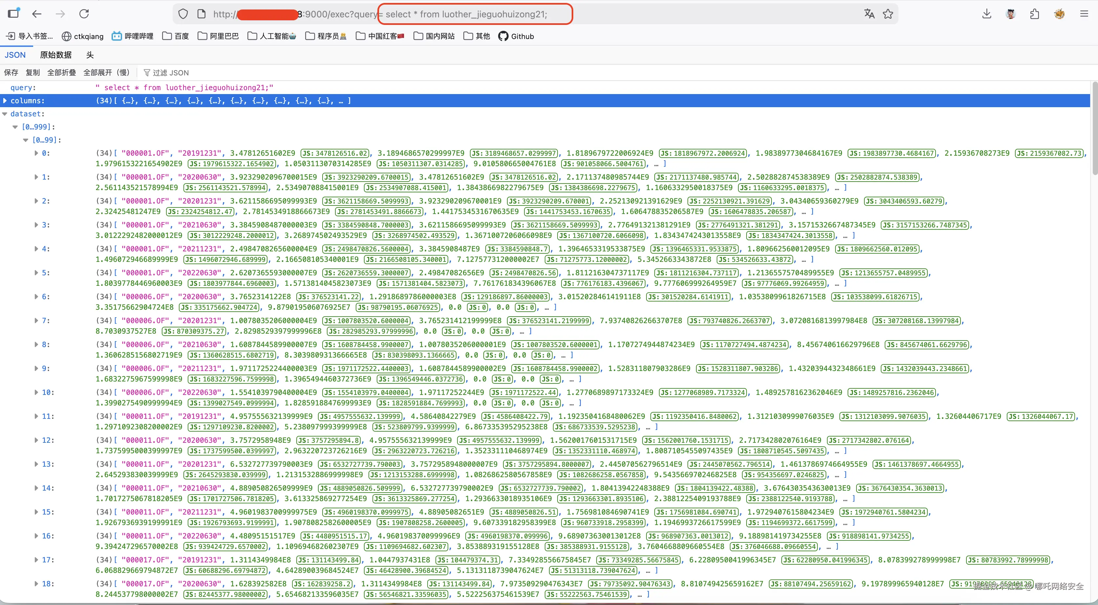This screenshot has width=1098, height=605.
Task: Switch to the 头 headers tab
Action: coord(90,55)
